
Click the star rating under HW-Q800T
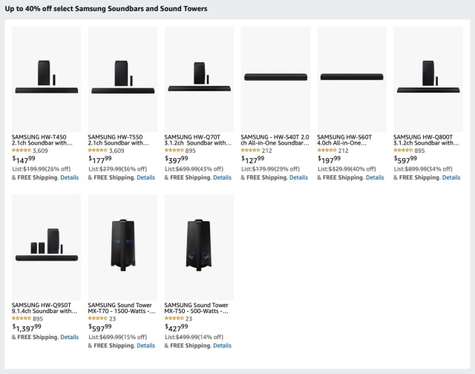coord(404,151)
